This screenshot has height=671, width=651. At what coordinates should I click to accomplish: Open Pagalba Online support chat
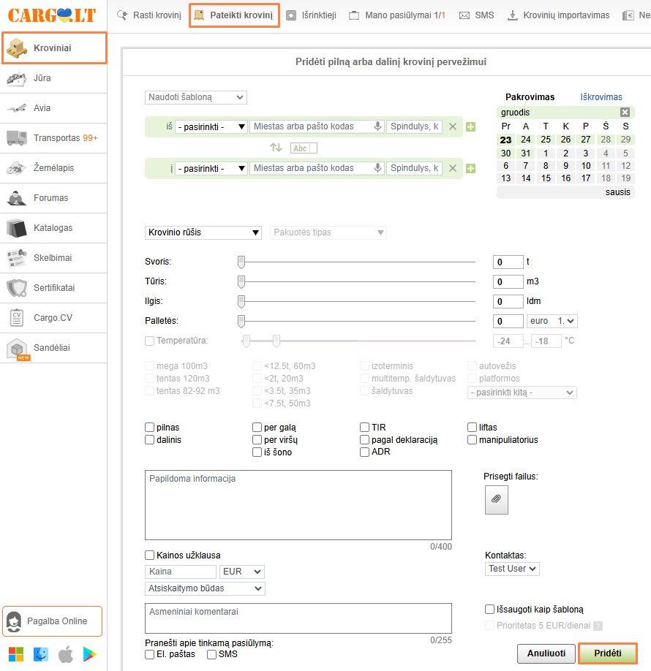tap(52, 621)
